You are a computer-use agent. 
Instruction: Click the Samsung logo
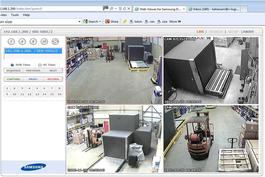click(33, 167)
